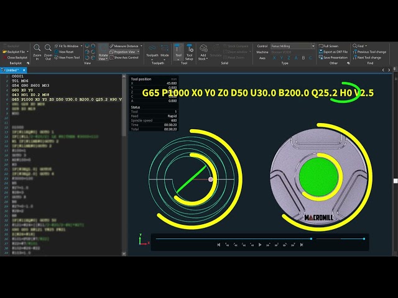This screenshot has width=398, height=298.
Task: Click the G65 P1000 macro call line
Action: (67, 99)
